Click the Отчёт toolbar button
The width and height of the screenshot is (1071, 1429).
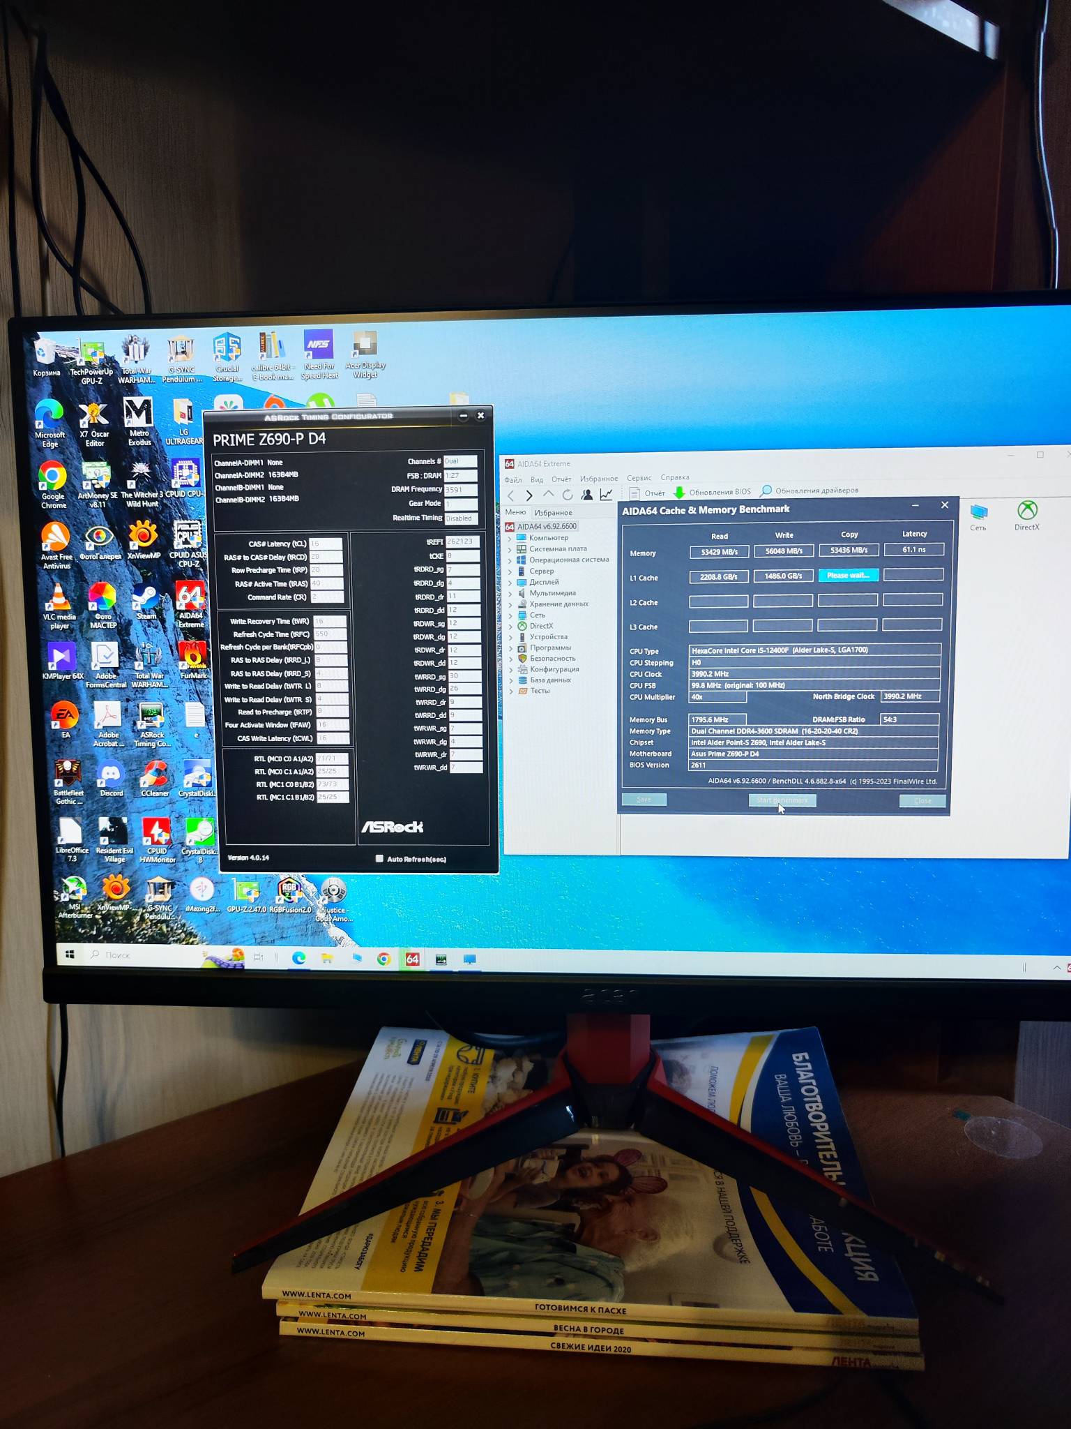pos(648,493)
